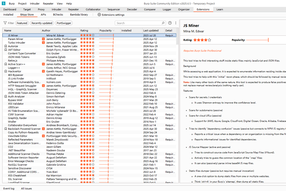The width and height of the screenshot is (286, 191).
Task: Click bookmark icon beside Hackvertor
Action: (6, 71)
